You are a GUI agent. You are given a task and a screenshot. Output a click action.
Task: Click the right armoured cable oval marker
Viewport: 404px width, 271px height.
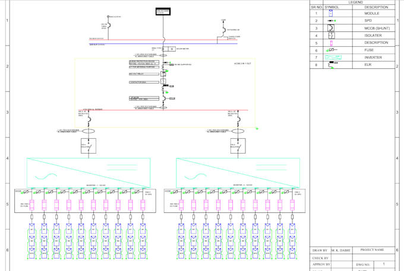pyautogui.click(x=238, y=131)
